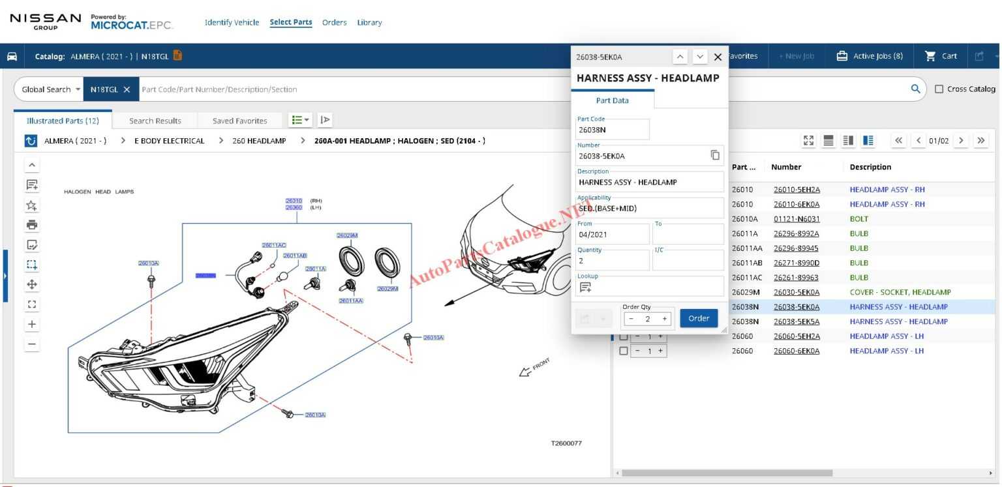Expand the left side panel handle
Image resolution: width=1002 pixels, height=487 pixels.
click(5, 276)
